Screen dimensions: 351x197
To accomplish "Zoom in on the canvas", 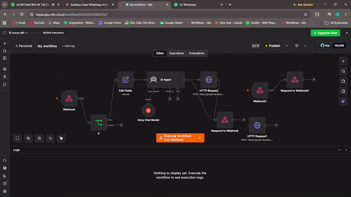I will point(28,138).
